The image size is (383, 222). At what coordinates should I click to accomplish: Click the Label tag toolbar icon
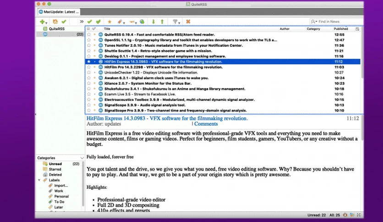click(x=120, y=22)
